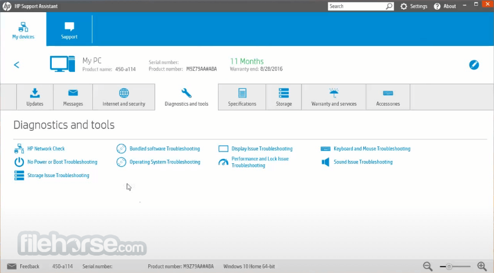Select the Support section at the top

pyautogui.click(x=69, y=29)
